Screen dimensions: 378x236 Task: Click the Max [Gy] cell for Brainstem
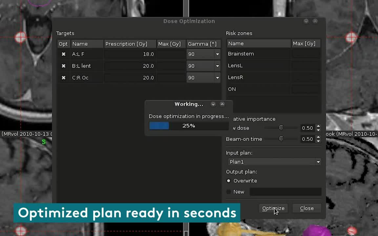[306, 54]
